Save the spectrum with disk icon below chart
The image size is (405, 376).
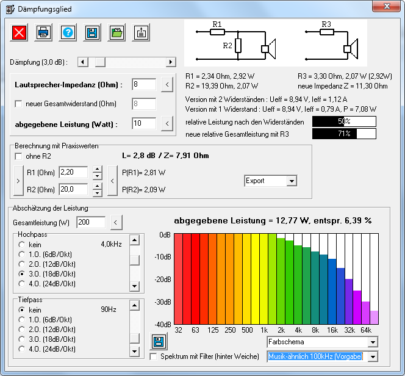pyautogui.click(x=158, y=341)
